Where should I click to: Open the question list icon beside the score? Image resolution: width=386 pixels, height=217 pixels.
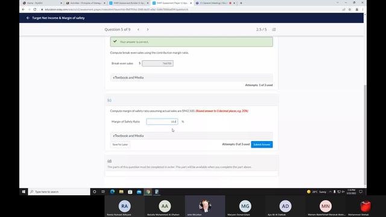(x=274, y=30)
